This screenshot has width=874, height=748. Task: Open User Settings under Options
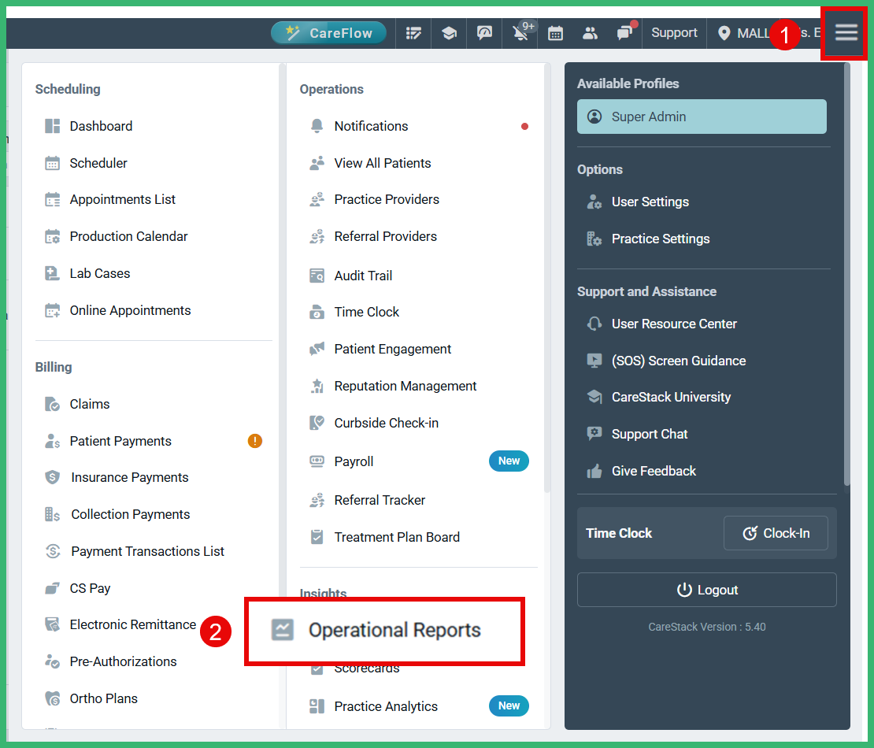(x=651, y=202)
